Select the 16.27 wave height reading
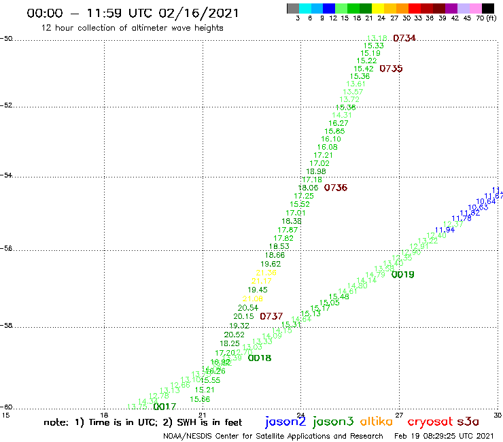The width and height of the screenshot is (503, 442). pos(339,123)
